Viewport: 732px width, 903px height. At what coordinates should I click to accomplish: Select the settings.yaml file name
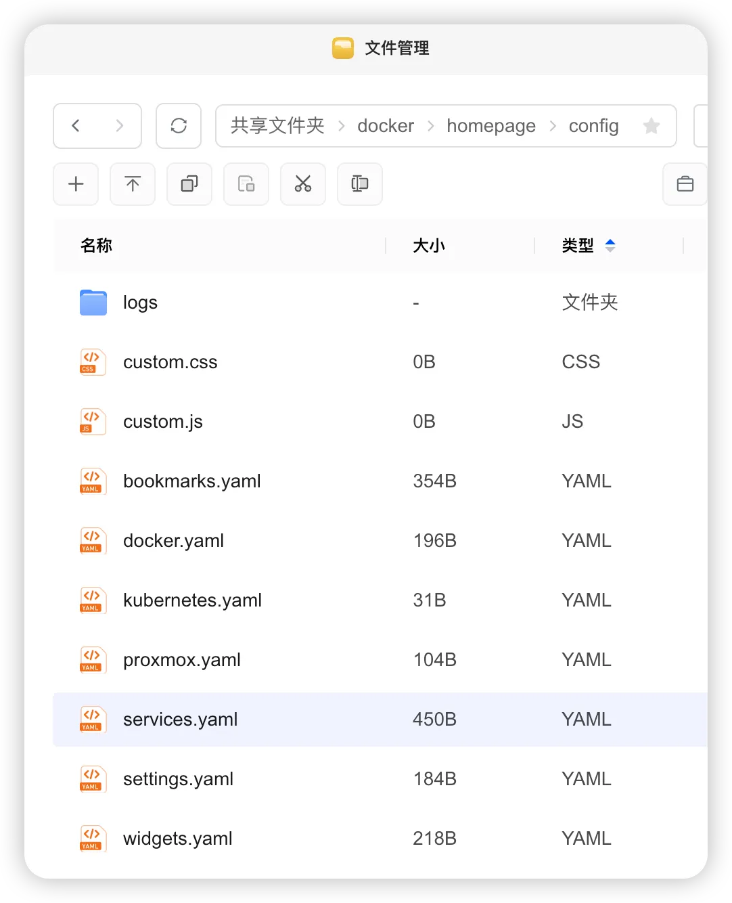point(178,779)
